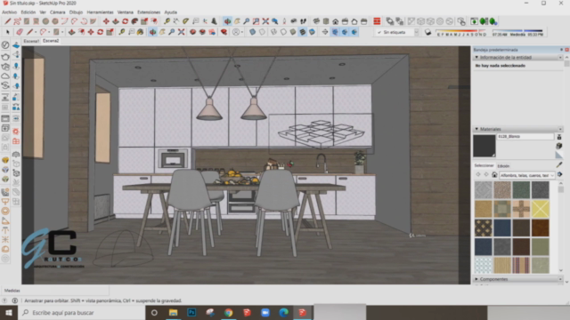
Task: Click the In Model house icon in Materiales
Action: pos(494,174)
